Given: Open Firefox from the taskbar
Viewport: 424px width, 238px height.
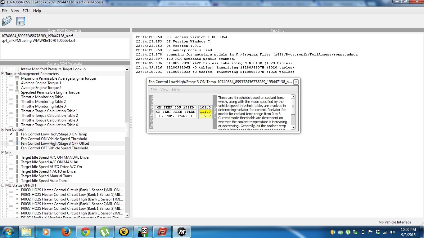Looking at the screenshot, I should (66, 231).
